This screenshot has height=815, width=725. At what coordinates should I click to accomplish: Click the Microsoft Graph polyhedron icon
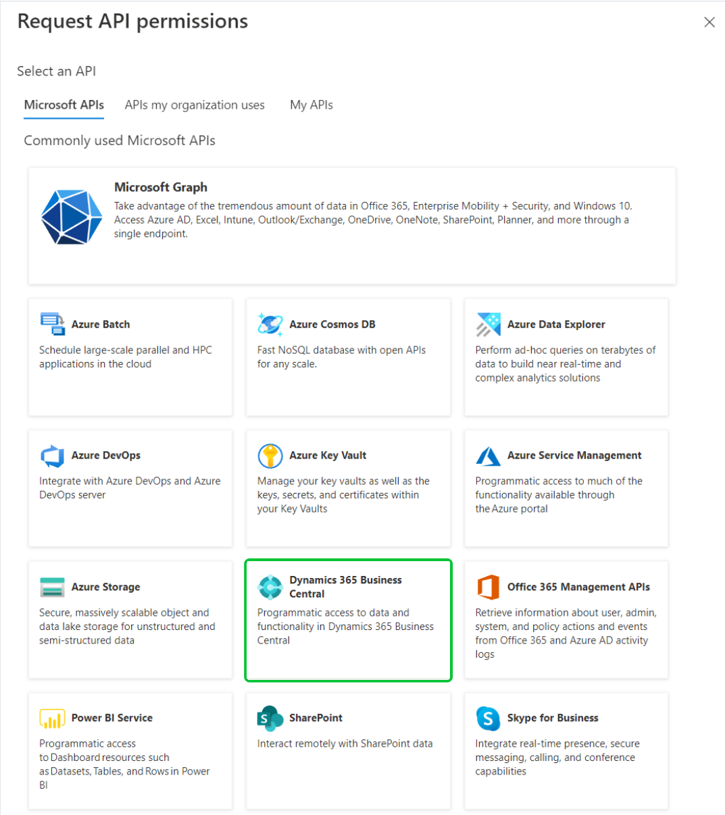coord(71,217)
